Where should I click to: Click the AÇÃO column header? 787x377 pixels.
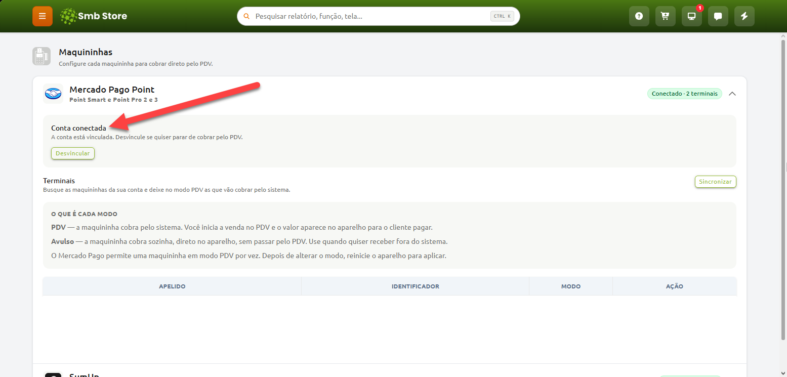click(x=675, y=286)
